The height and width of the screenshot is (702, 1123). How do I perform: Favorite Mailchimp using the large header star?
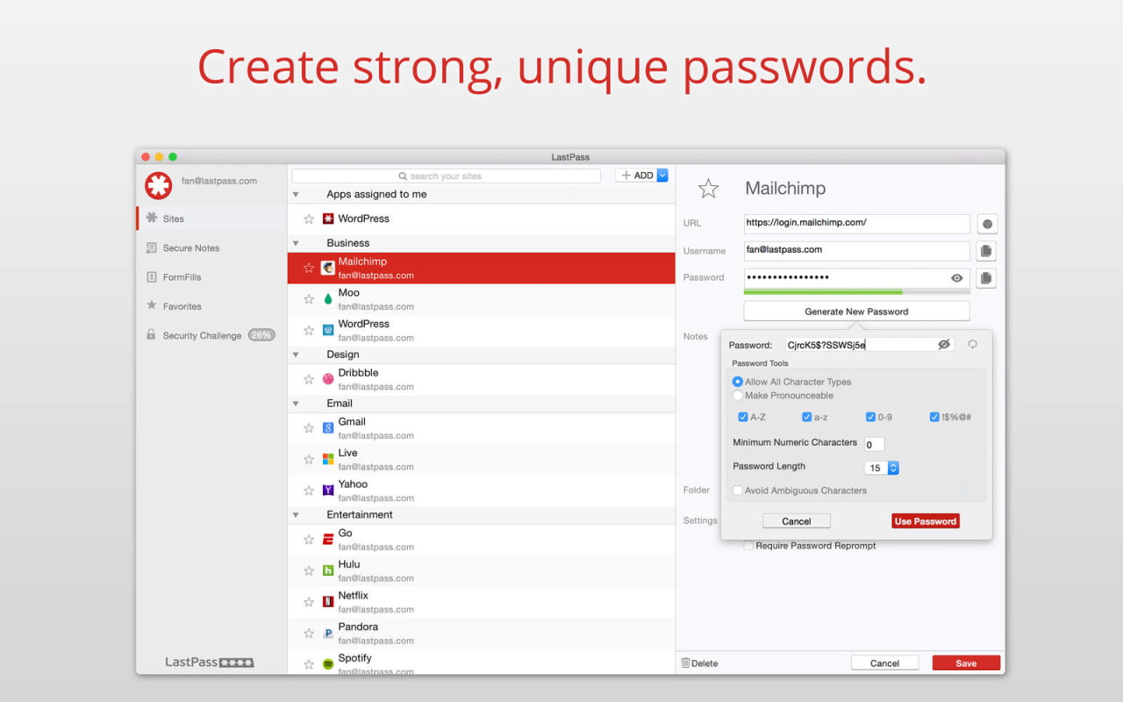(x=708, y=188)
